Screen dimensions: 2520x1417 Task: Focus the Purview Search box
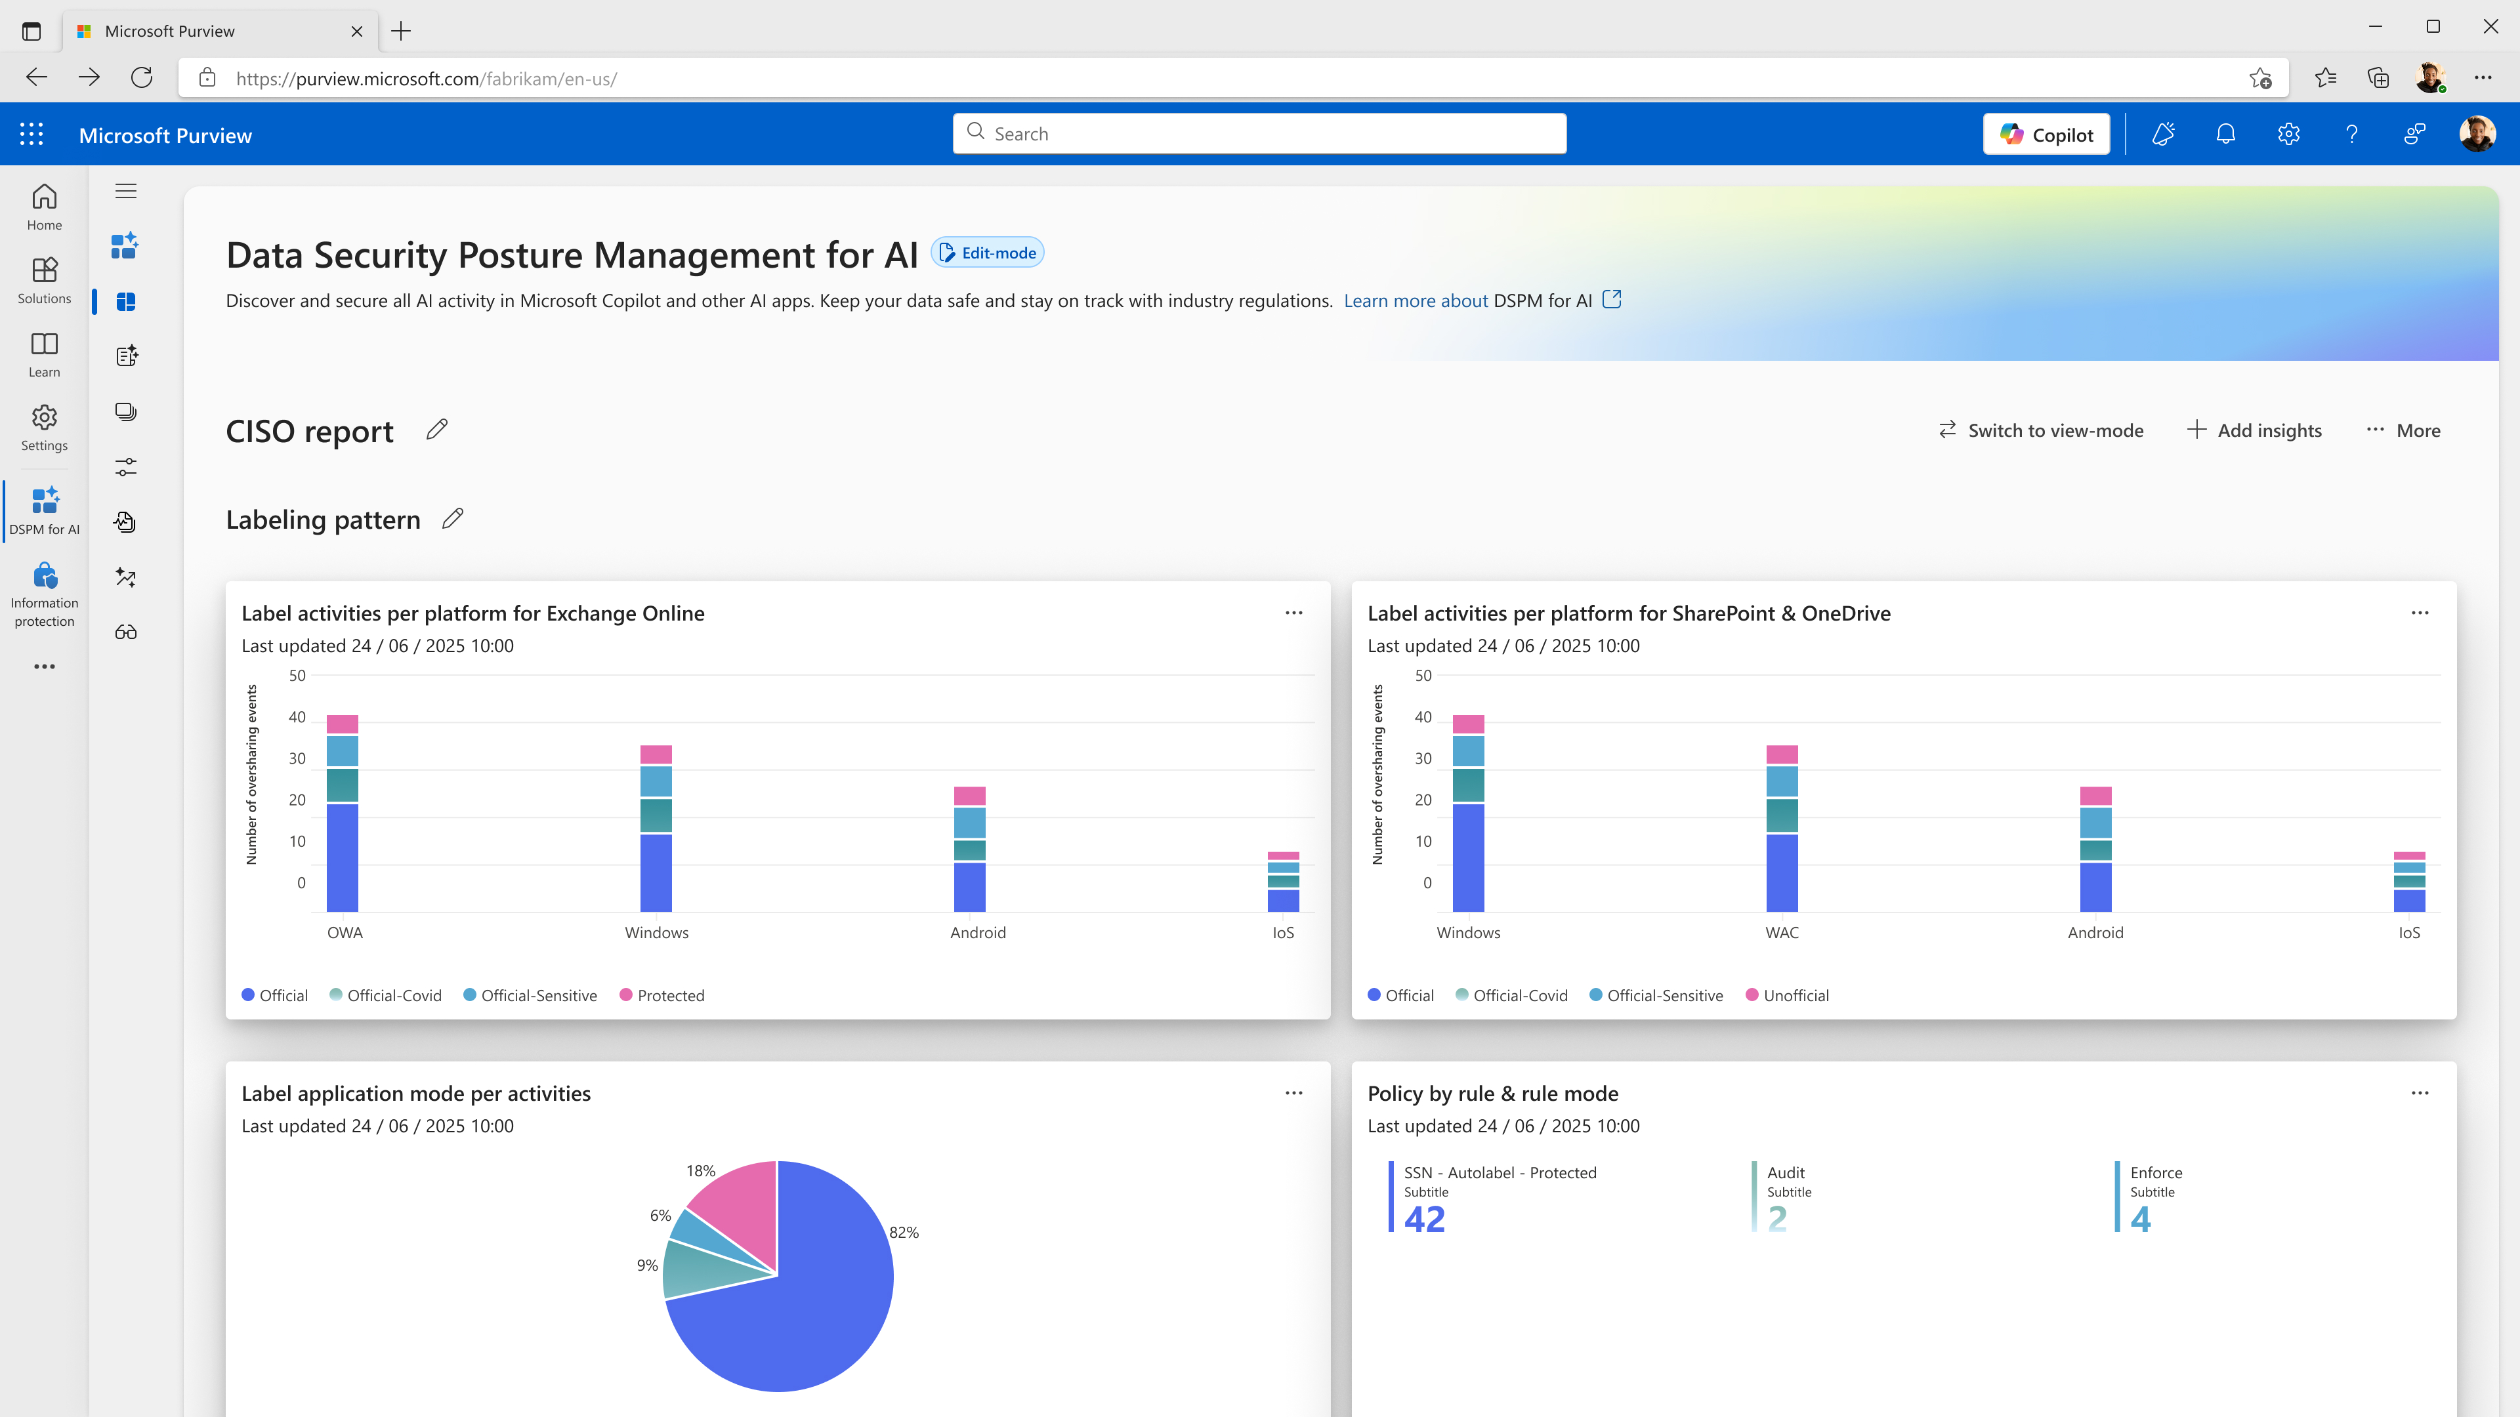point(1259,133)
